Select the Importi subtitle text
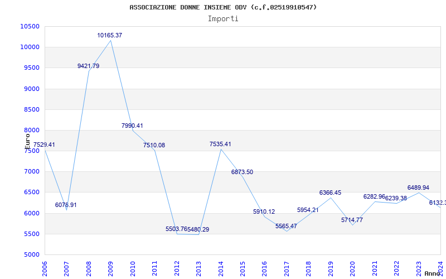 pyautogui.click(x=223, y=19)
